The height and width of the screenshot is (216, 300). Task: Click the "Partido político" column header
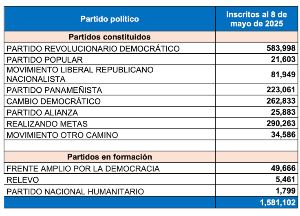coord(109,19)
